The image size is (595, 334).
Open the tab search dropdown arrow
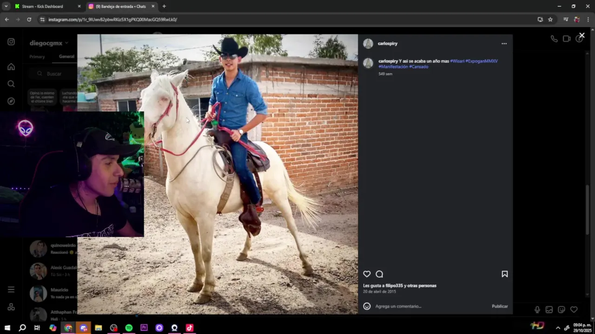6,6
